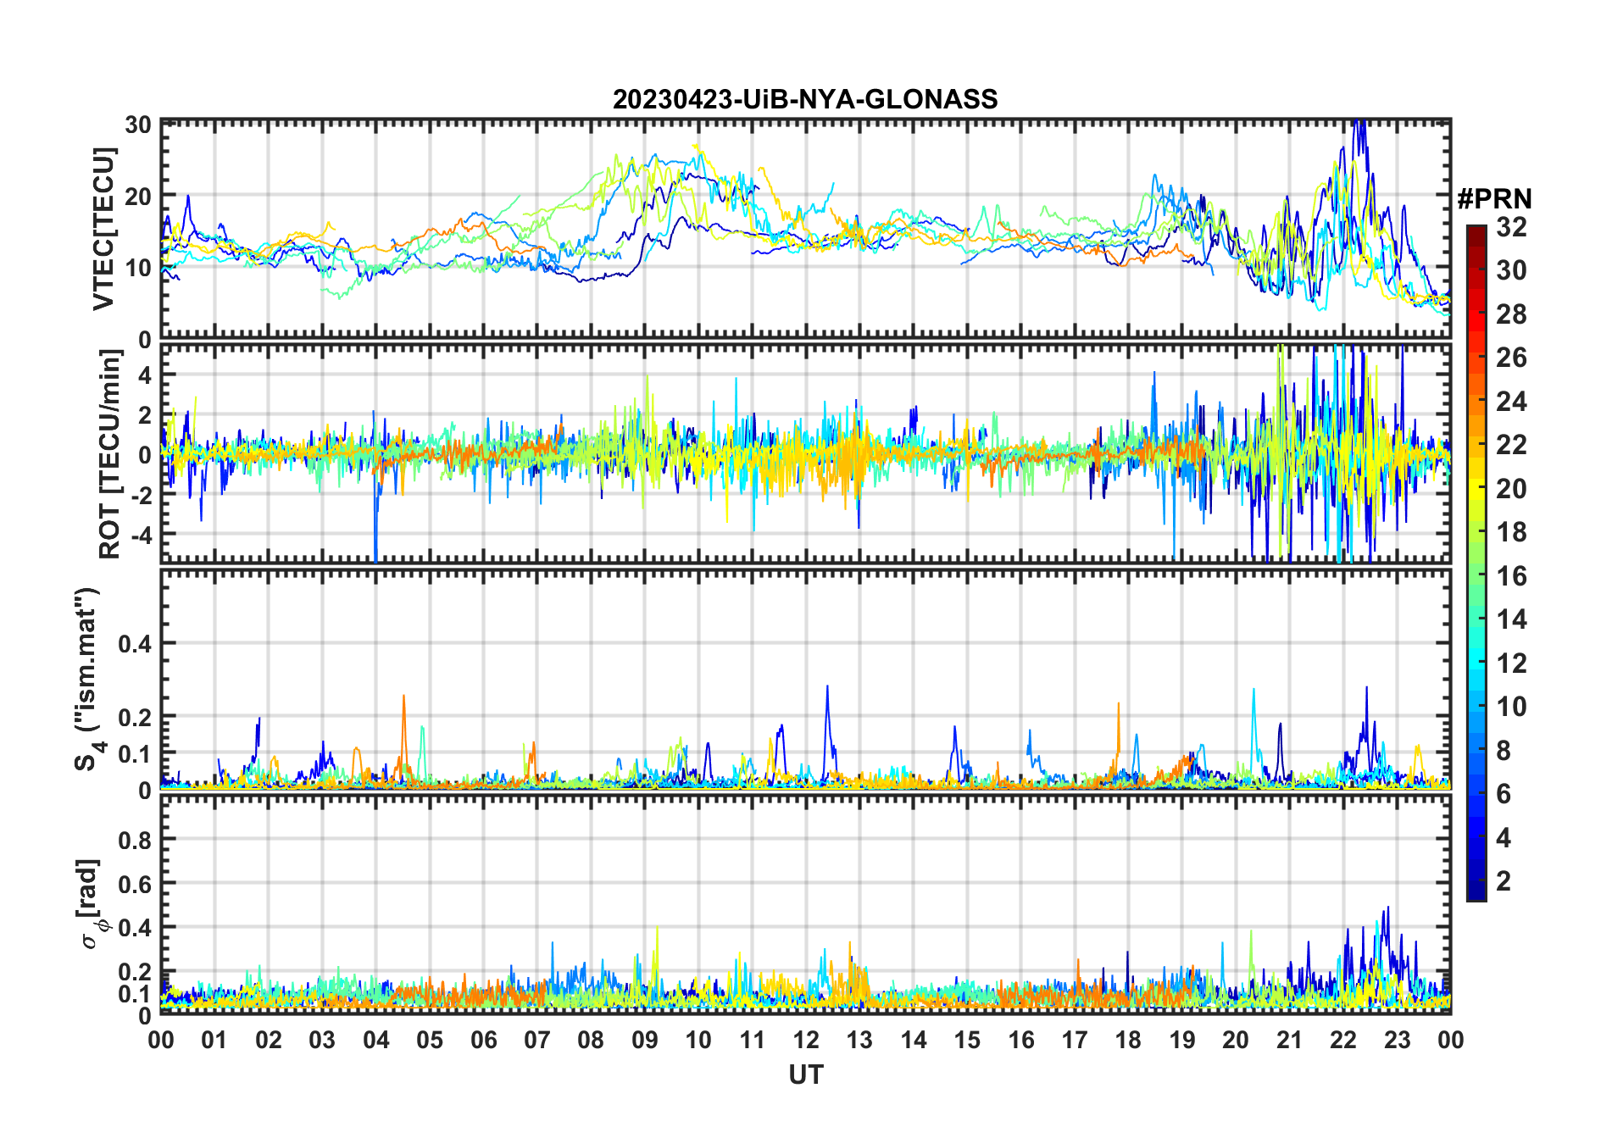Viewport: 1612px width, 1127px height.
Task: Click the 14 label on the PRN colorbar
Action: pos(1511,619)
